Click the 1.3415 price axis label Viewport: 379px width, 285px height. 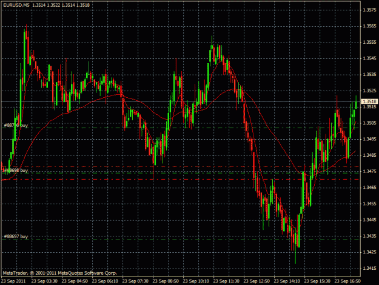[369, 269]
